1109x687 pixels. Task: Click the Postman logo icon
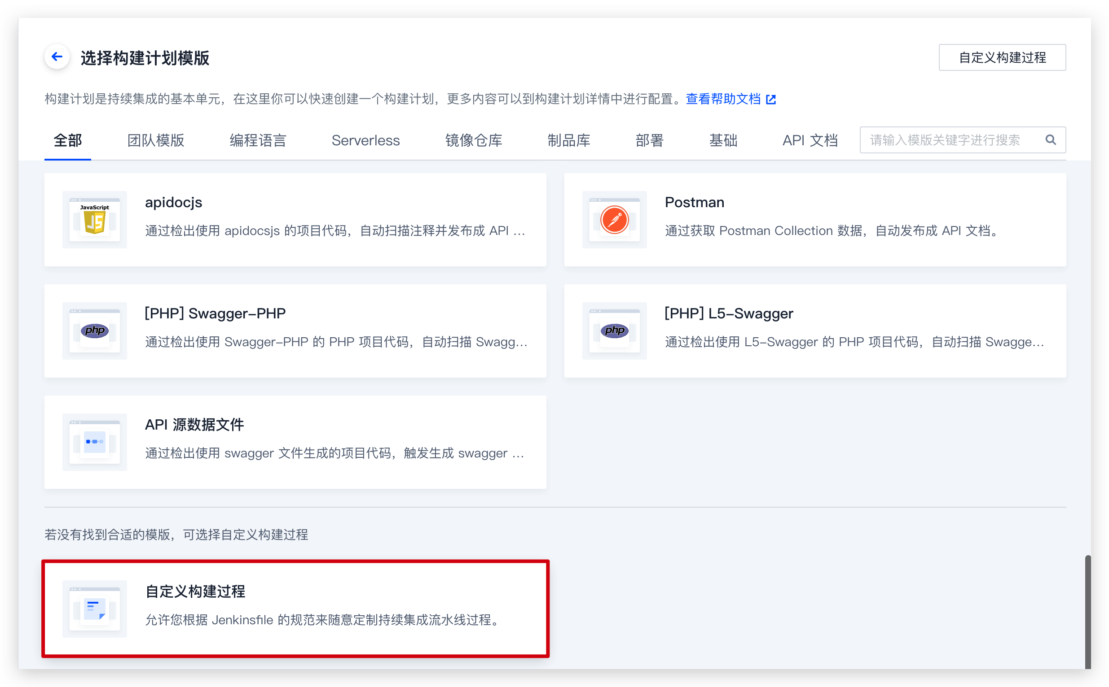click(614, 220)
